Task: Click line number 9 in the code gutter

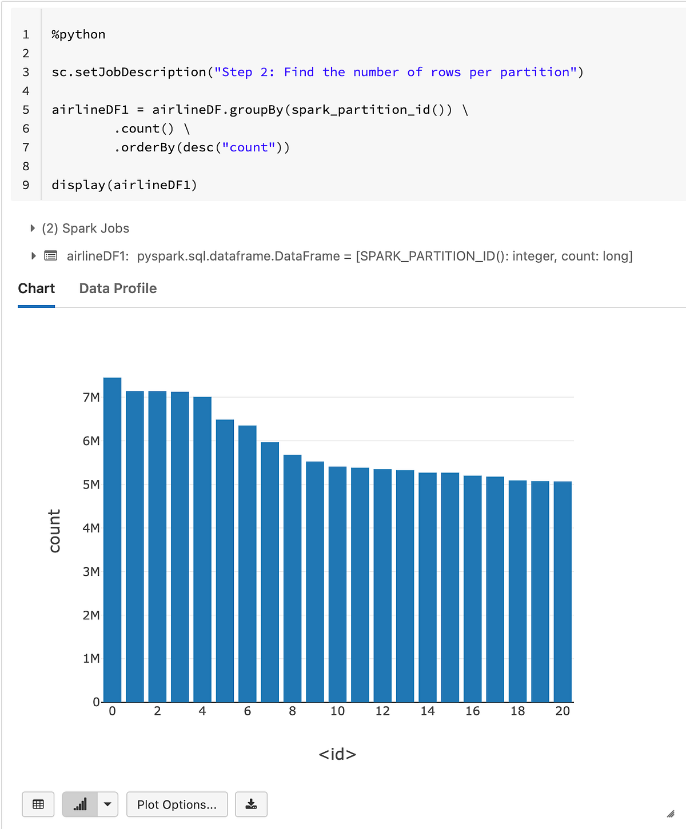Action: [25, 185]
